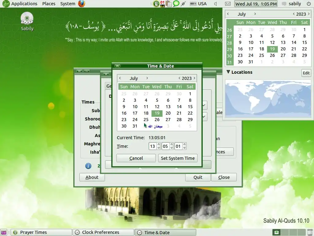
Task: Select July 19 in panel calendar popup
Action: pos(272,49)
